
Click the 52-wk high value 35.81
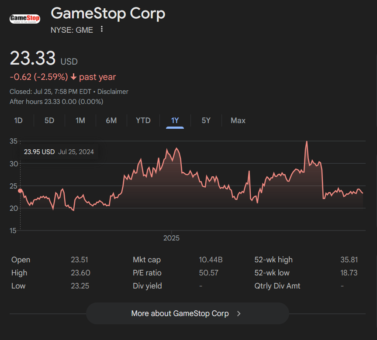(x=349, y=260)
